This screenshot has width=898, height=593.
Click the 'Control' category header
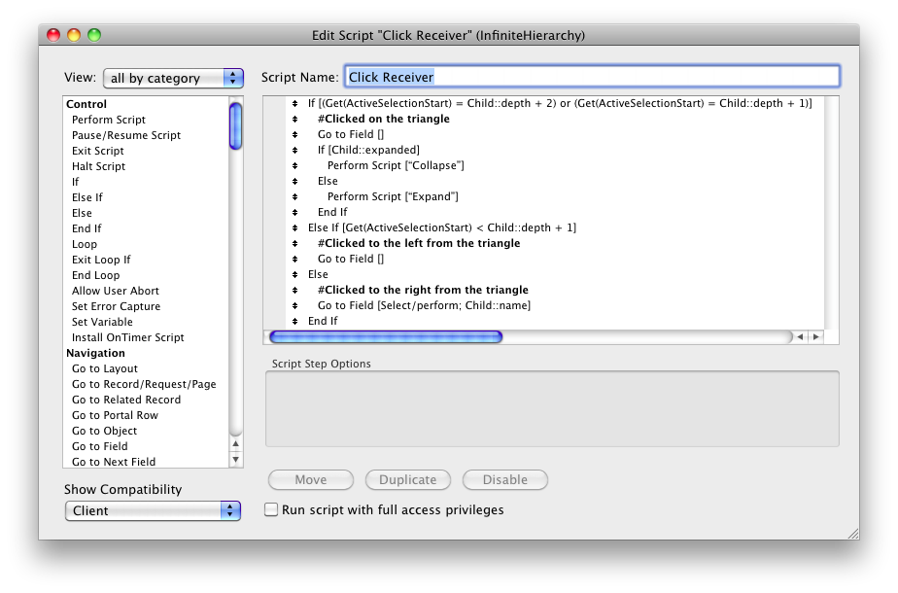(86, 104)
